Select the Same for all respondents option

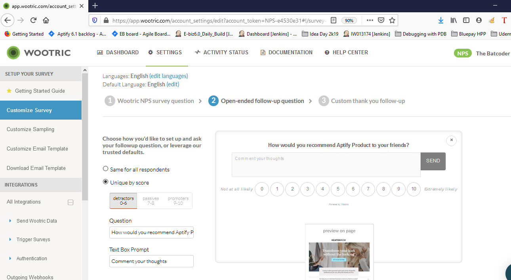[106, 168]
